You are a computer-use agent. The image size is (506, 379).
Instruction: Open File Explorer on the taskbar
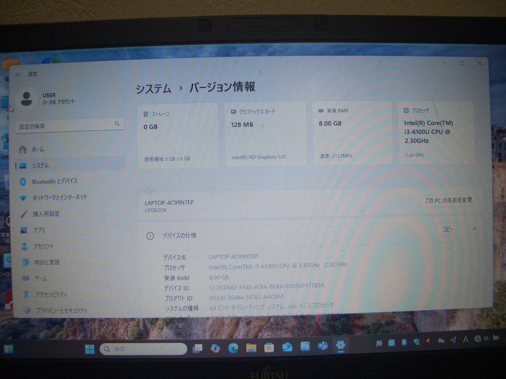pyautogui.click(x=251, y=348)
